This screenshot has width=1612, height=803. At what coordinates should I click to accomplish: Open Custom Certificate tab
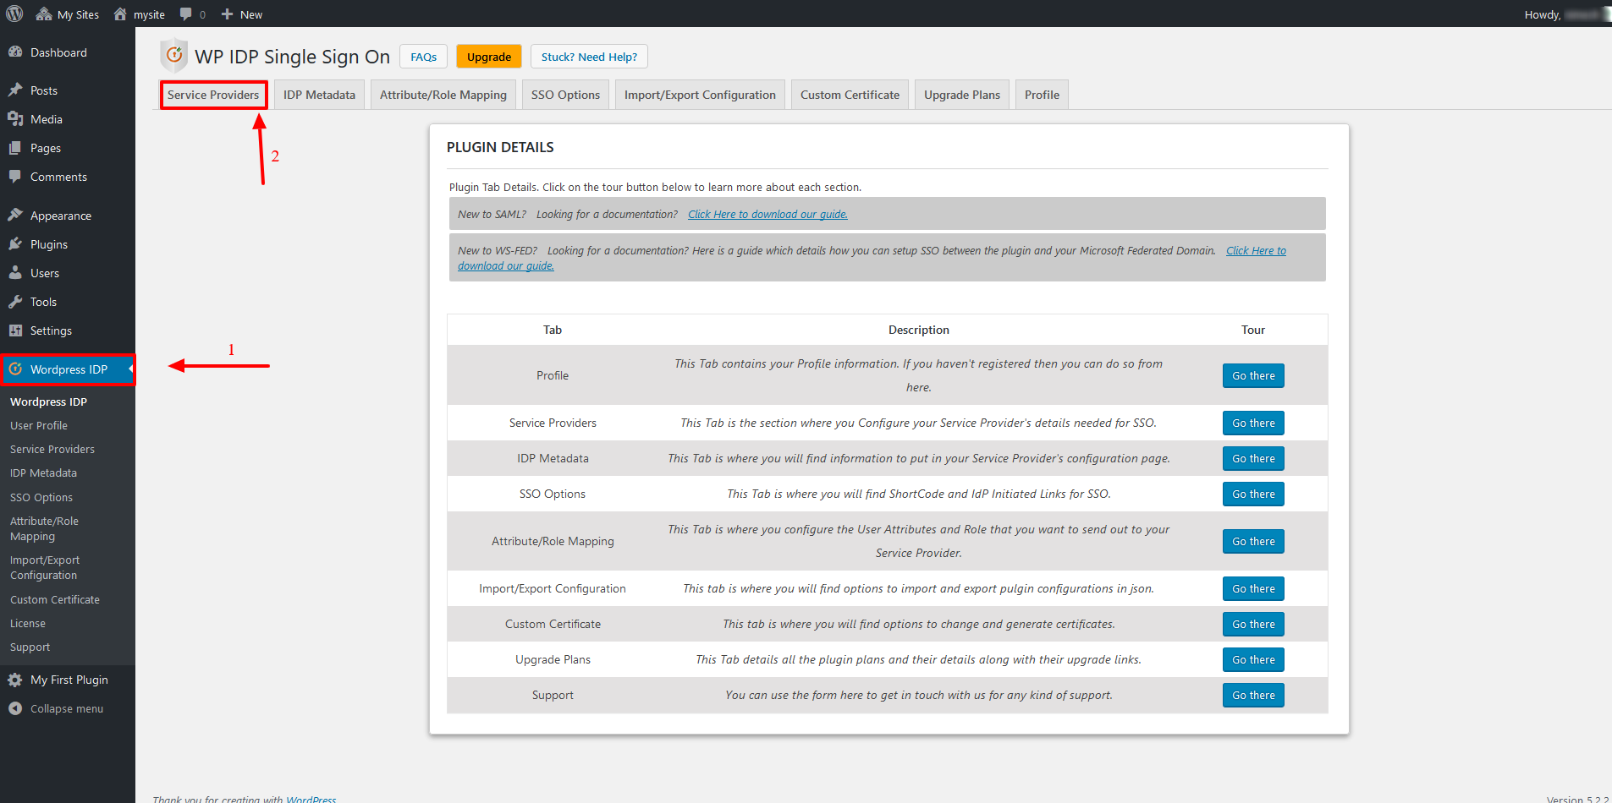(x=850, y=95)
